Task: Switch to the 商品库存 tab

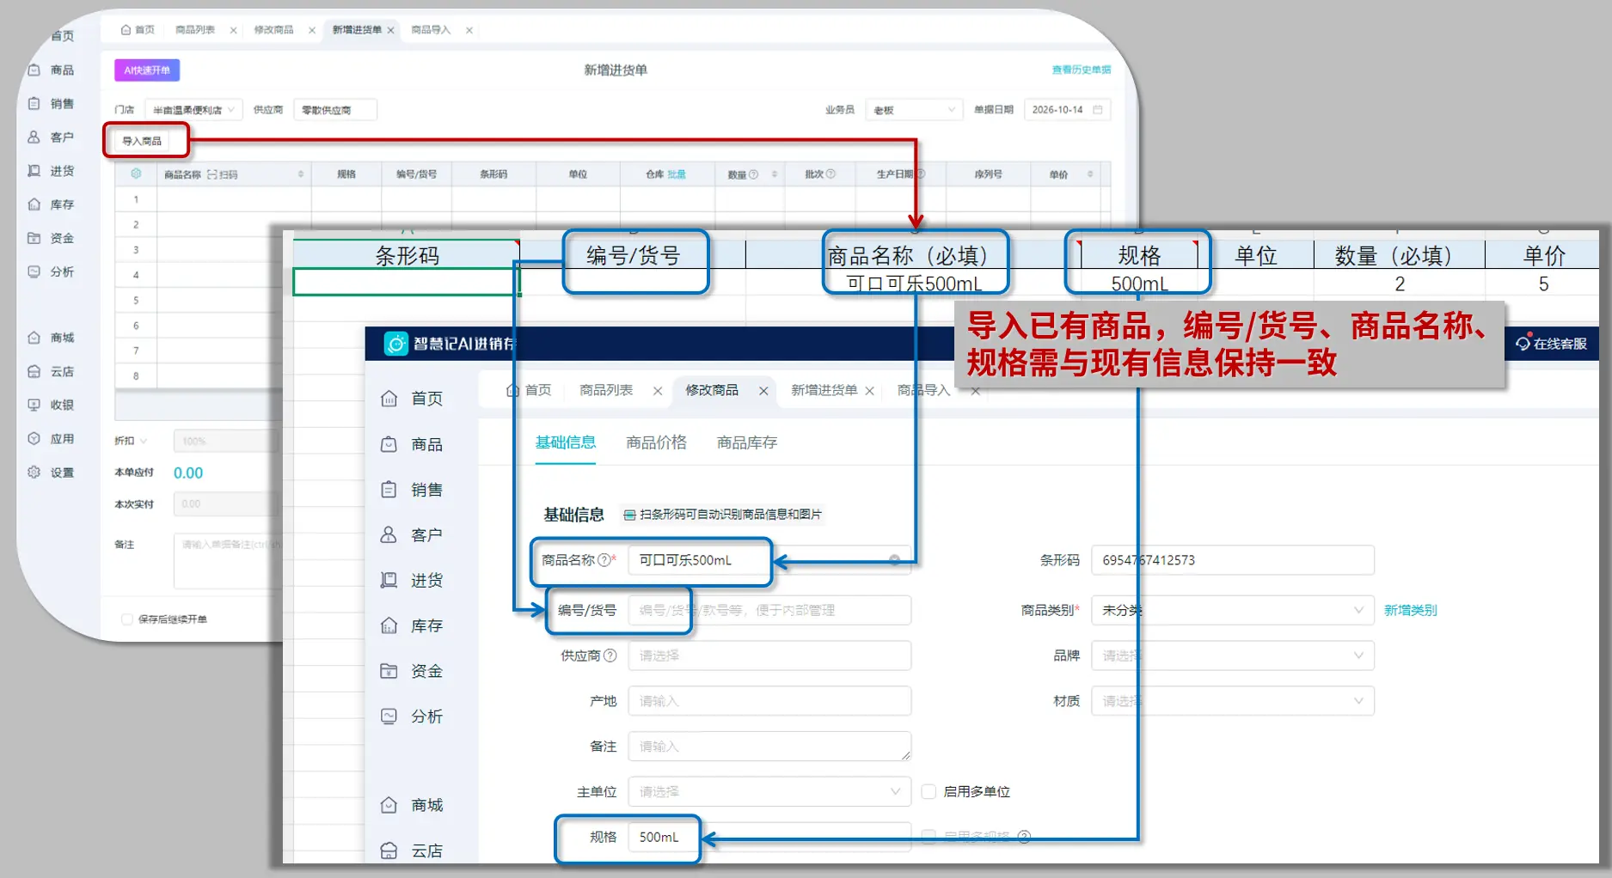Action: point(747,442)
